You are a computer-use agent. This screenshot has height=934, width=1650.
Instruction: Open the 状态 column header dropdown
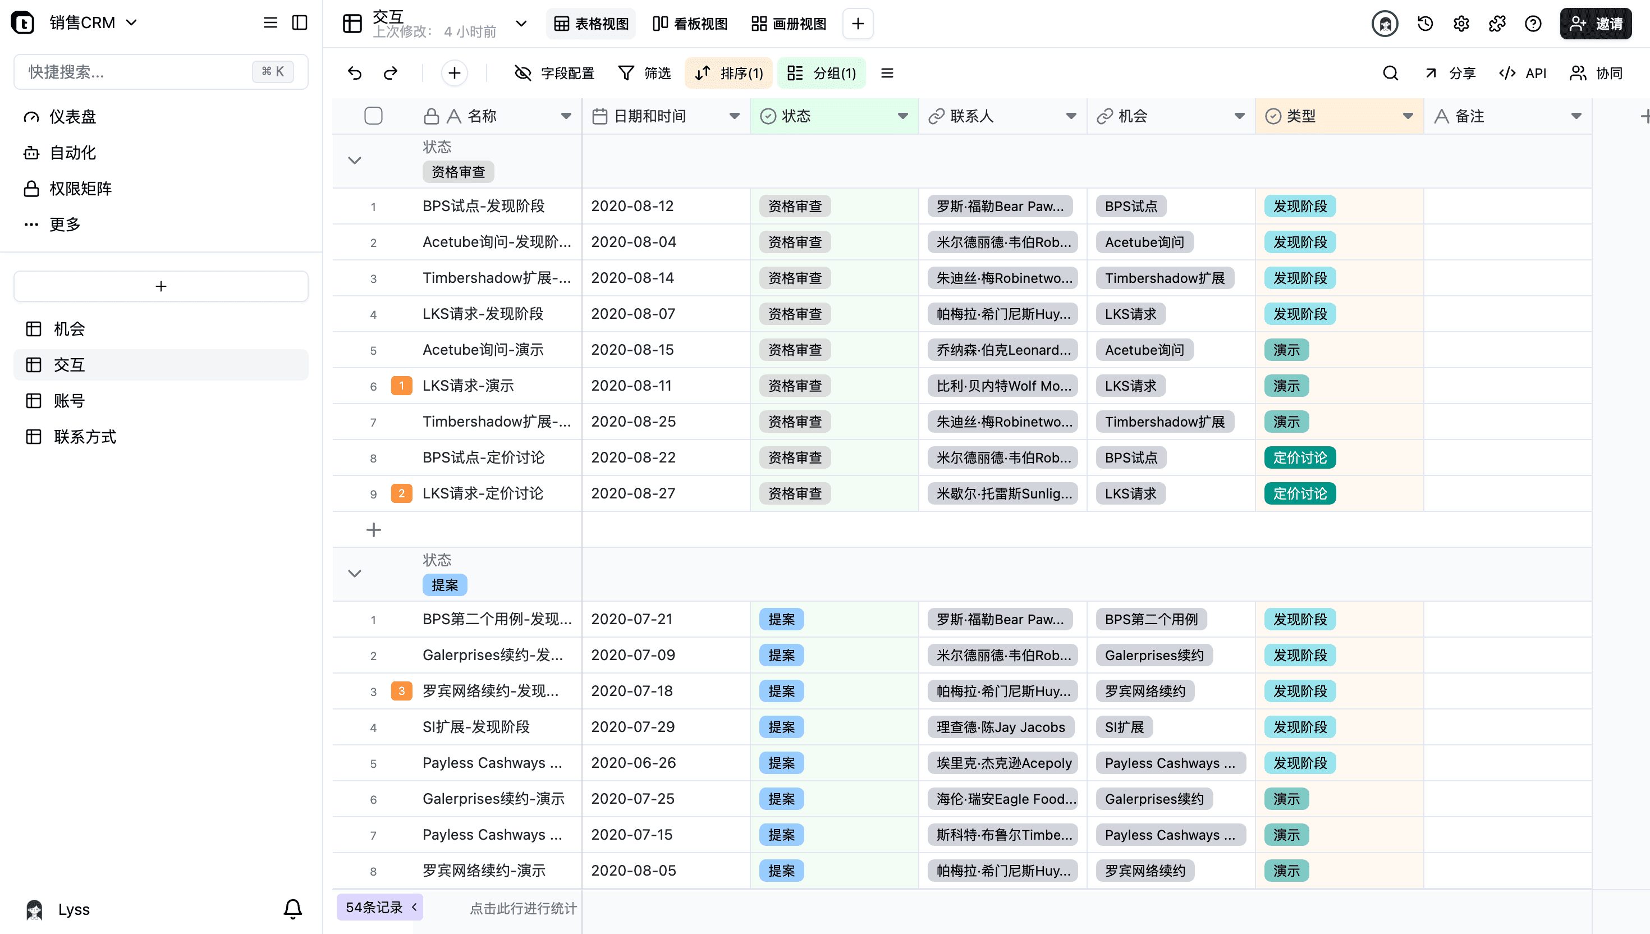pos(902,116)
